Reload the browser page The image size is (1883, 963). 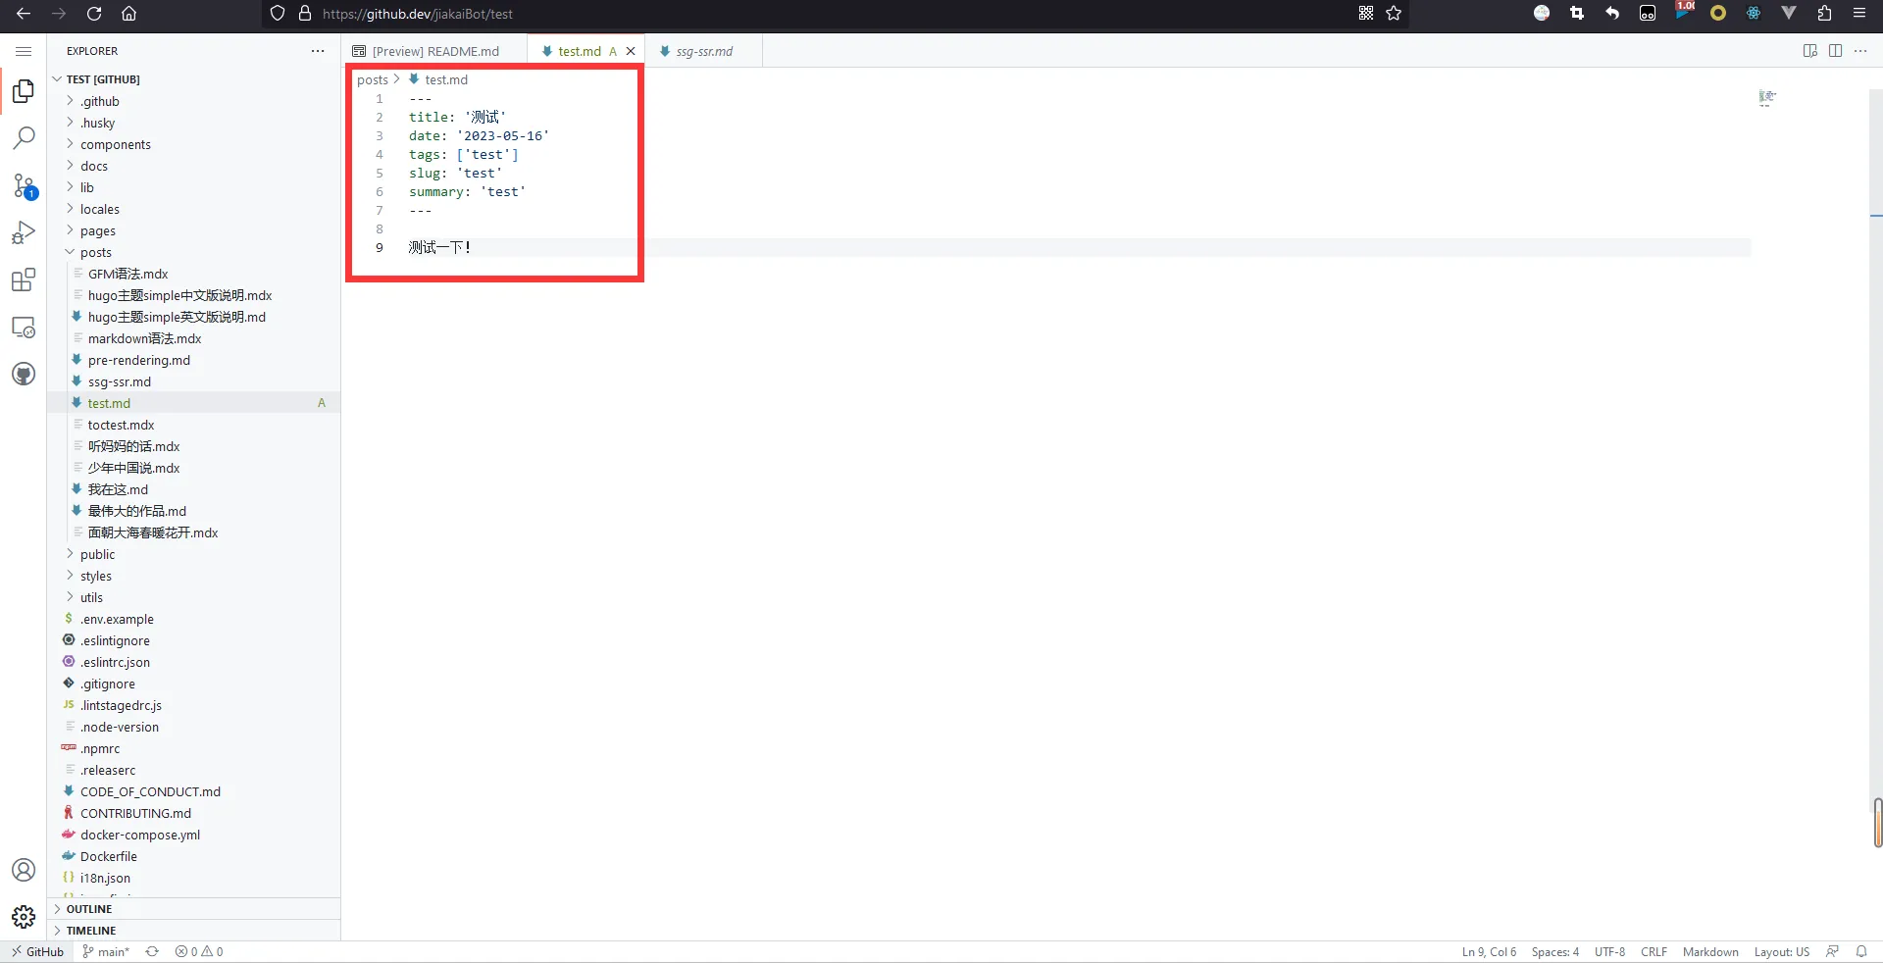click(94, 14)
